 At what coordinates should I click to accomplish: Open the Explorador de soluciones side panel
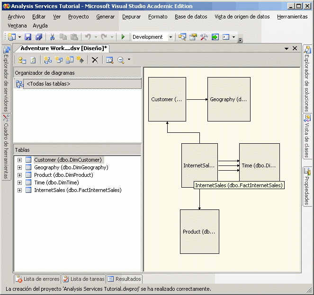pos(307,79)
